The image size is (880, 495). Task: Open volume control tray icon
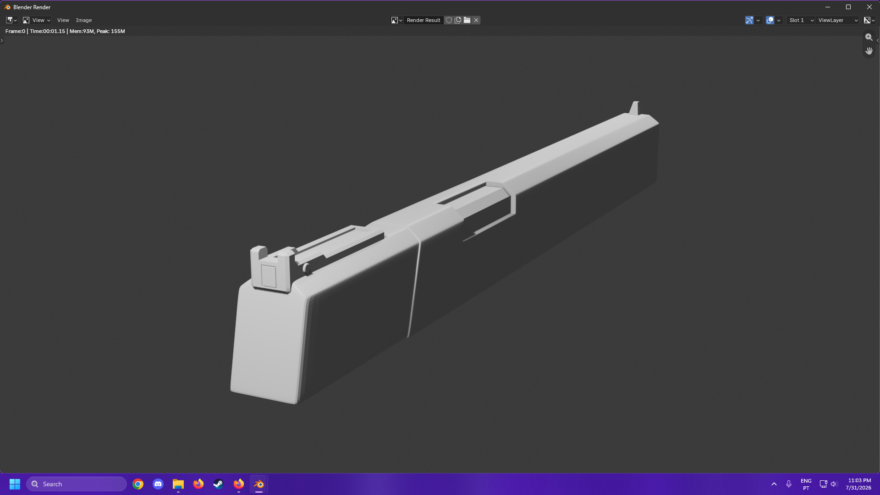pyautogui.click(x=834, y=484)
